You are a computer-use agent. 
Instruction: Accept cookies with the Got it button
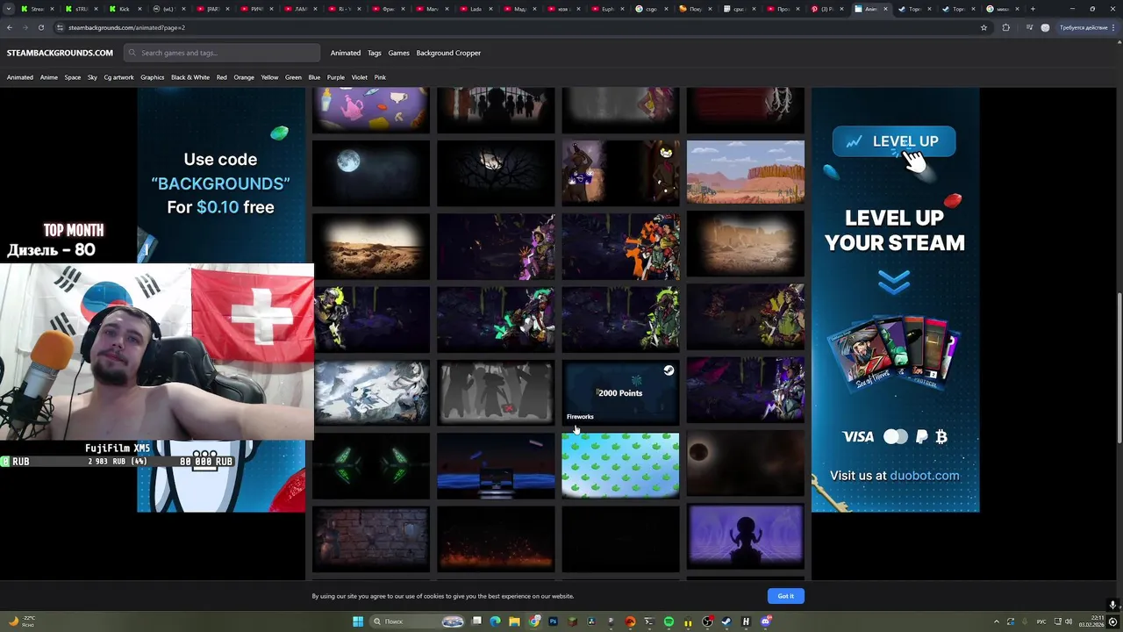[x=785, y=596]
